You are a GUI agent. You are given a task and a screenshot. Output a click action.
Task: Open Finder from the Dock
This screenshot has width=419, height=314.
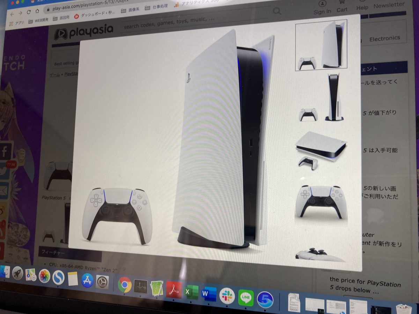[x=4, y=271]
